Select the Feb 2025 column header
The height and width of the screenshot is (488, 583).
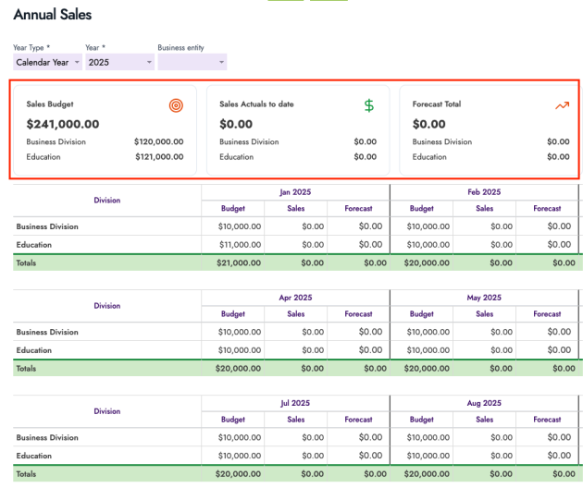pos(484,192)
